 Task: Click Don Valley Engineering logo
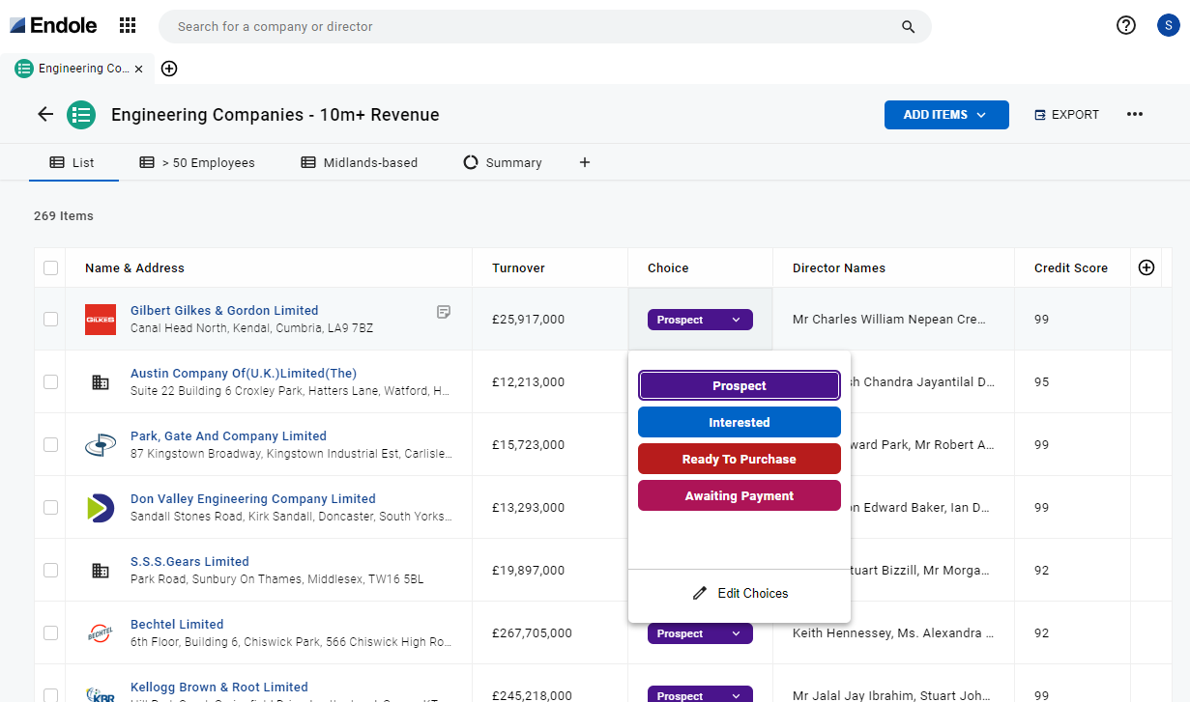(101, 508)
